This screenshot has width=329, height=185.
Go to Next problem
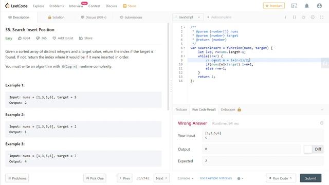click(x=161, y=178)
